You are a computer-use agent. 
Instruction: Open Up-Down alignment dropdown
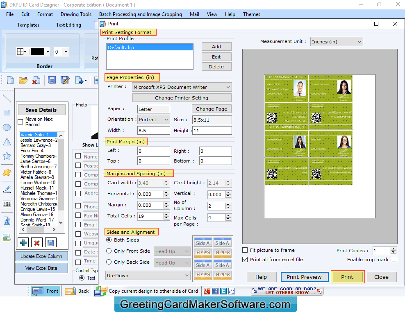pos(148,276)
